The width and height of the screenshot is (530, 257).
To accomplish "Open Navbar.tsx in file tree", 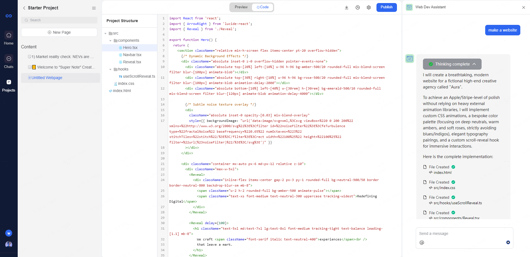I will point(132,55).
